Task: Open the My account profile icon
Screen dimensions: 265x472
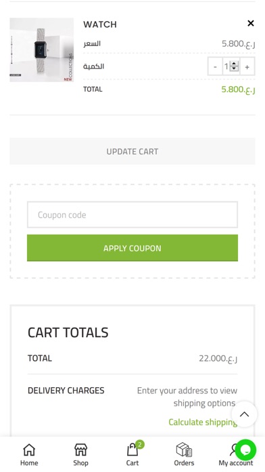Action: (233, 450)
